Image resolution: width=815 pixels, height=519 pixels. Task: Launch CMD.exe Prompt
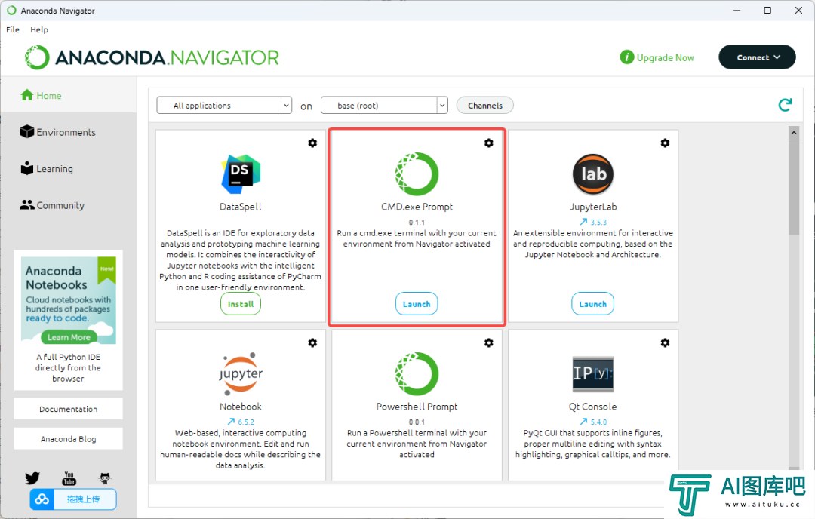(x=417, y=304)
